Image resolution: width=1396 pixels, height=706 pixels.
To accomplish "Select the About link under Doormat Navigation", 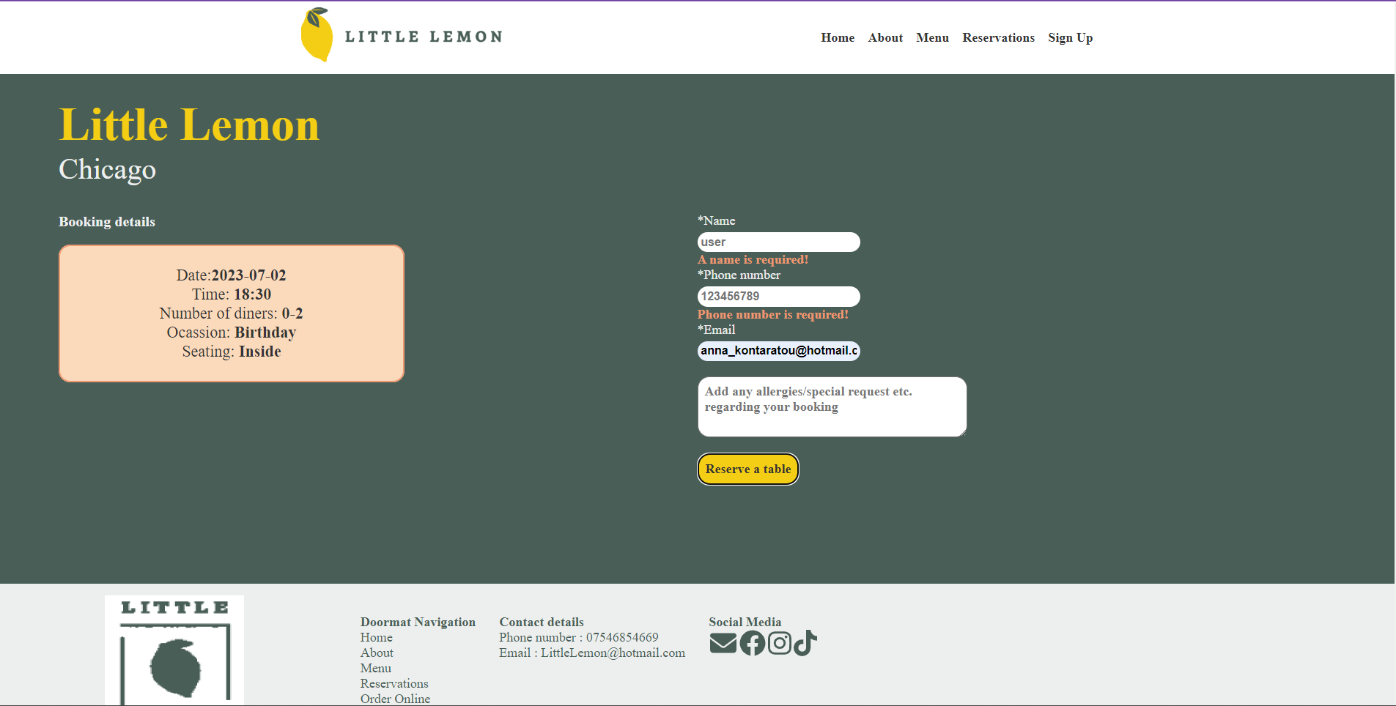I will click(376, 653).
